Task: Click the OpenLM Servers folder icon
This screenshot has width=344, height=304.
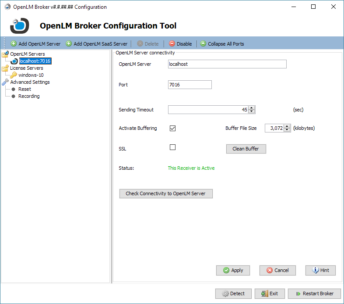Action: click(5, 54)
